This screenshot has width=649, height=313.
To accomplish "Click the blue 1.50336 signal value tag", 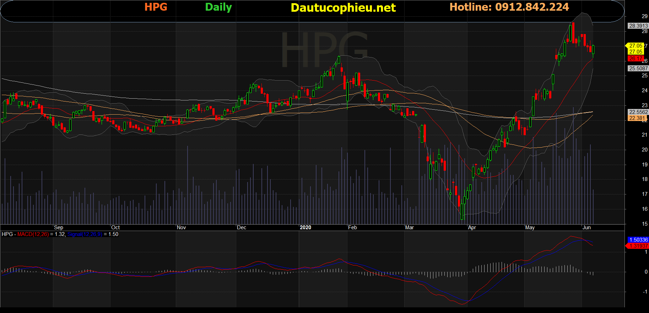I will [x=638, y=240].
